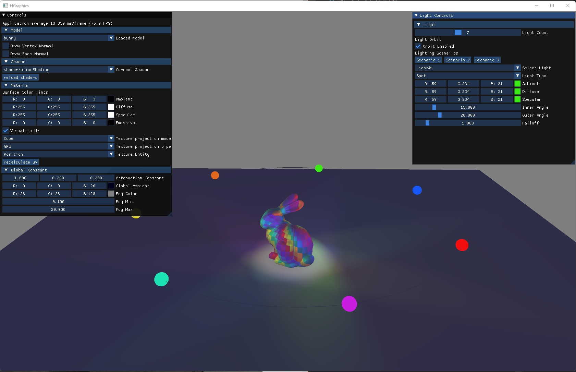Click the Attenuation Constant field 0.220
Image resolution: width=576 pixels, height=372 pixels.
pos(58,178)
